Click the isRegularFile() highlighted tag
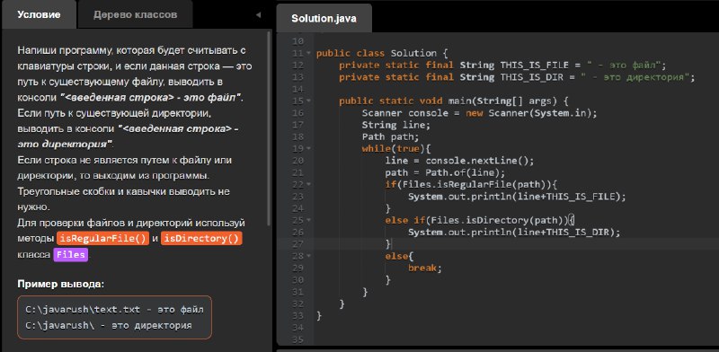 (102, 239)
